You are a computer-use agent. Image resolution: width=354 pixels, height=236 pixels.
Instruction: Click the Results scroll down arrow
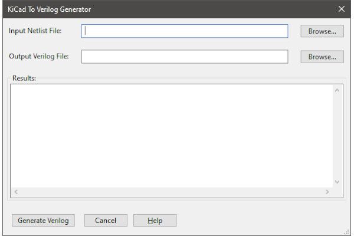pyautogui.click(x=337, y=182)
